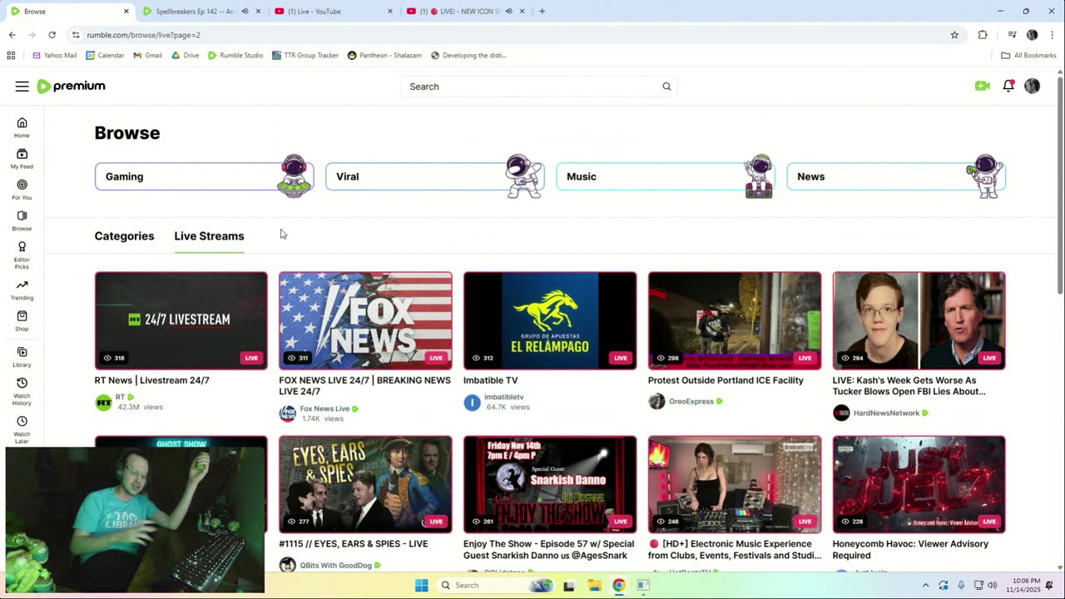The height and width of the screenshot is (599, 1065).
Task: Show hidden system tray icons
Action: click(x=925, y=586)
